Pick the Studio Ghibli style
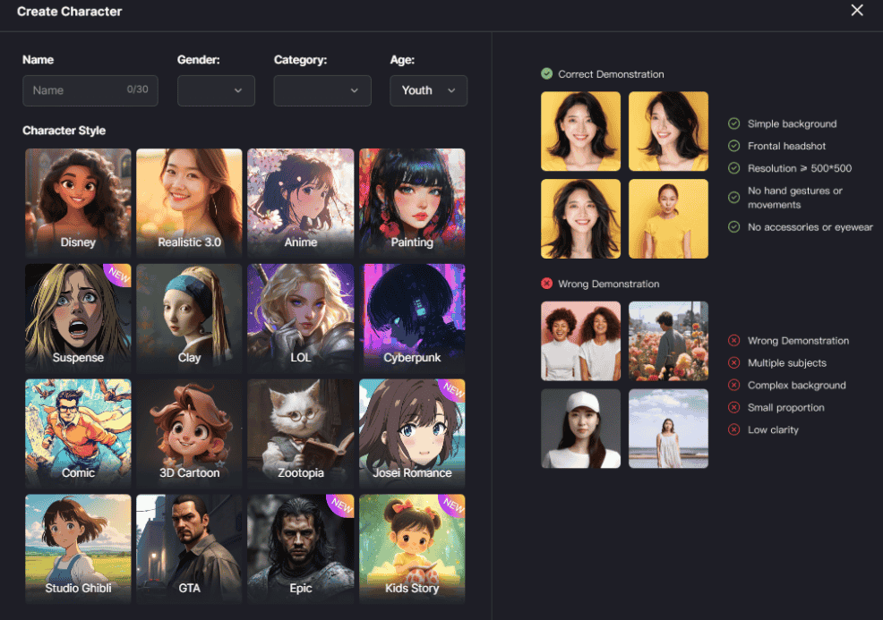 pos(78,546)
